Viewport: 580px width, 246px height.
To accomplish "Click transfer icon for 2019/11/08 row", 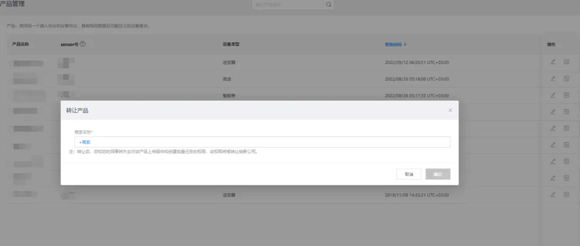I will 566,195.
